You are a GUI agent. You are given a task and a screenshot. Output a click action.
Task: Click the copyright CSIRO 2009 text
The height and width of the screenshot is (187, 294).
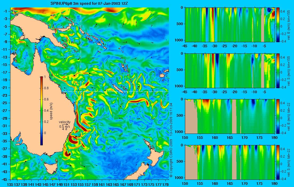pyautogui.click(x=171, y=158)
